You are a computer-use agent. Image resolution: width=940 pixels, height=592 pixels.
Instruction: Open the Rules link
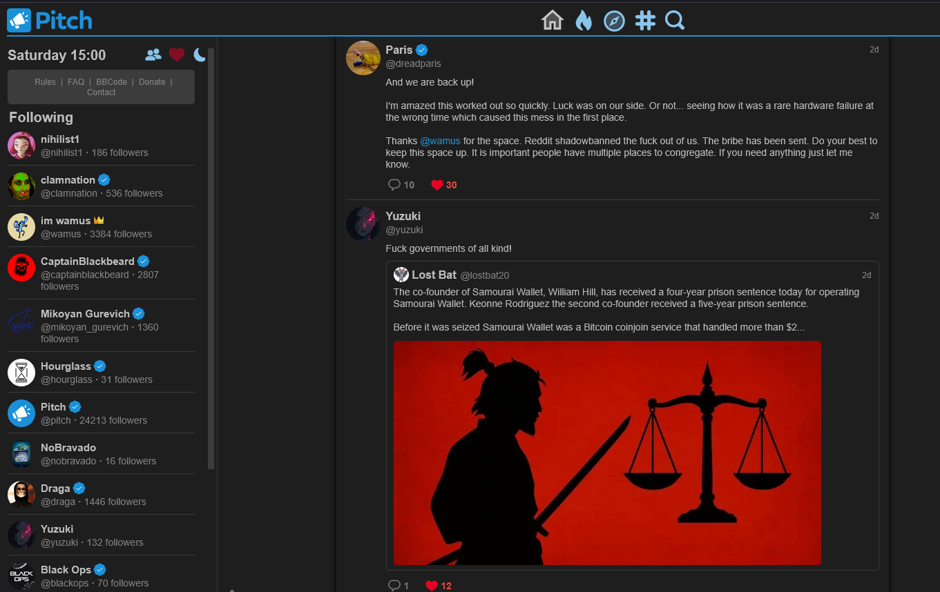(45, 82)
